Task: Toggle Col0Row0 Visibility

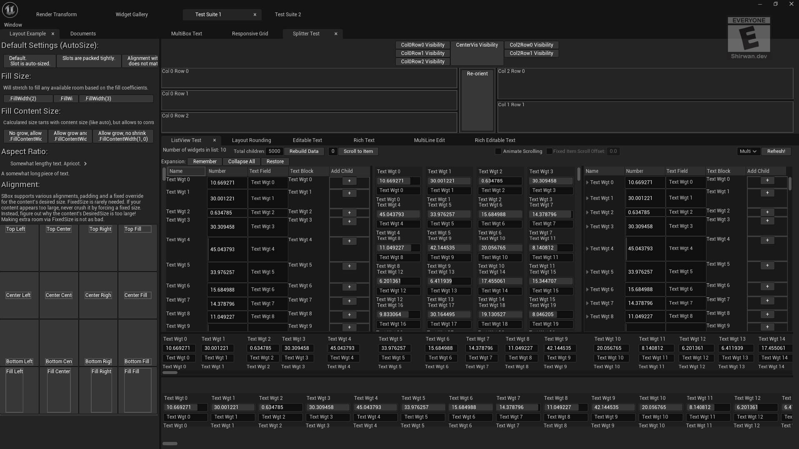Action: [422, 45]
